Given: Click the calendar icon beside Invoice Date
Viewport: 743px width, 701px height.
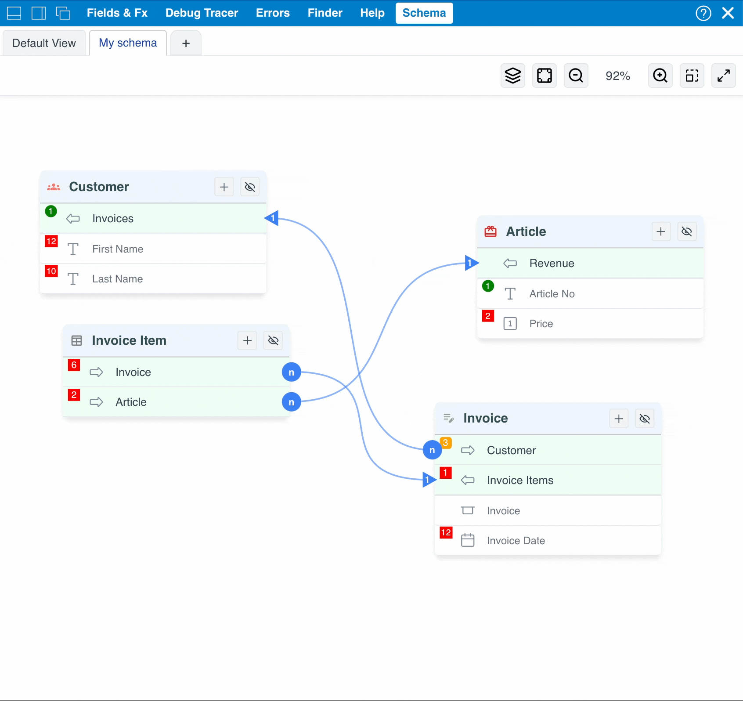Looking at the screenshot, I should [468, 540].
